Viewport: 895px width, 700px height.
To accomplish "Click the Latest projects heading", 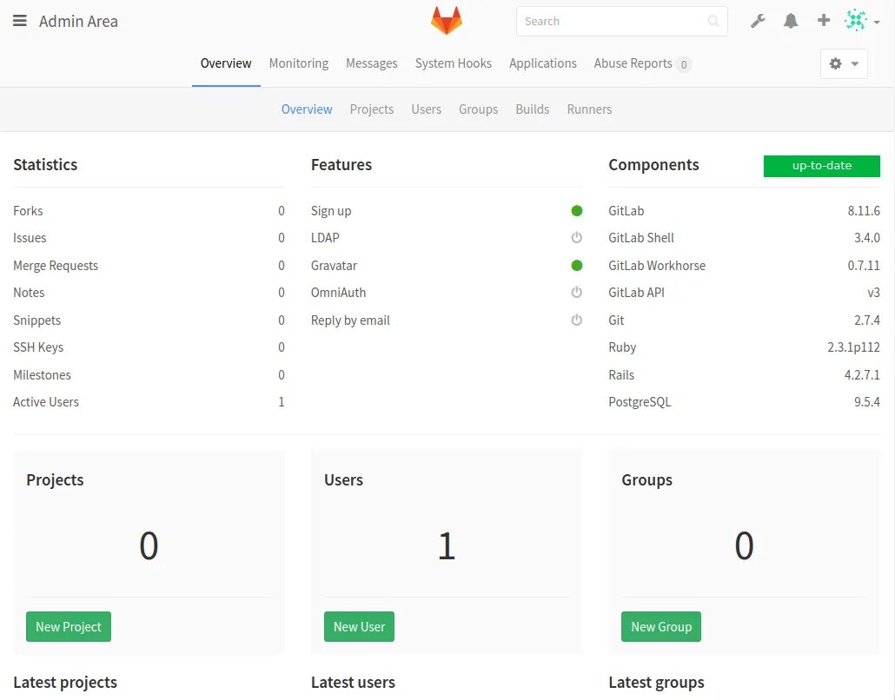I will tap(65, 682).
